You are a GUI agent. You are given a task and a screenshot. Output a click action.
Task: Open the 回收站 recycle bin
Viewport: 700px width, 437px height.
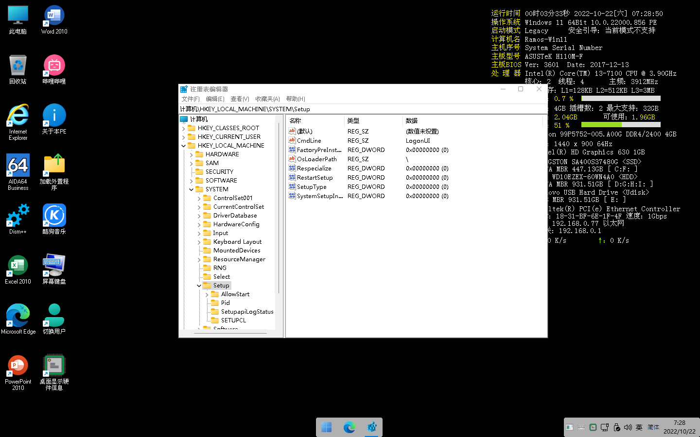(x=18, y=69)
